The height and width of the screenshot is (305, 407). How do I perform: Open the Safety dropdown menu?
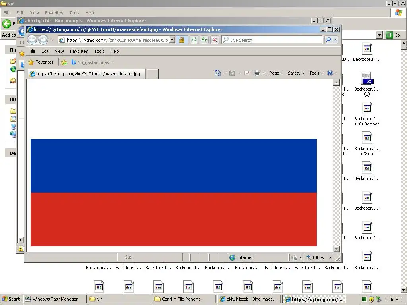click(x=296, y=73)
